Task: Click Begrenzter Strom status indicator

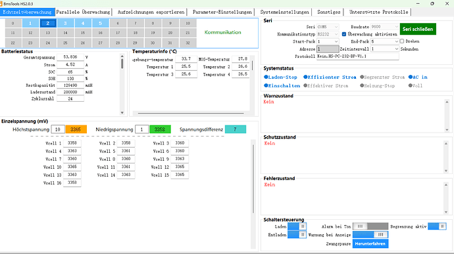Action: (x=382, y=77)
